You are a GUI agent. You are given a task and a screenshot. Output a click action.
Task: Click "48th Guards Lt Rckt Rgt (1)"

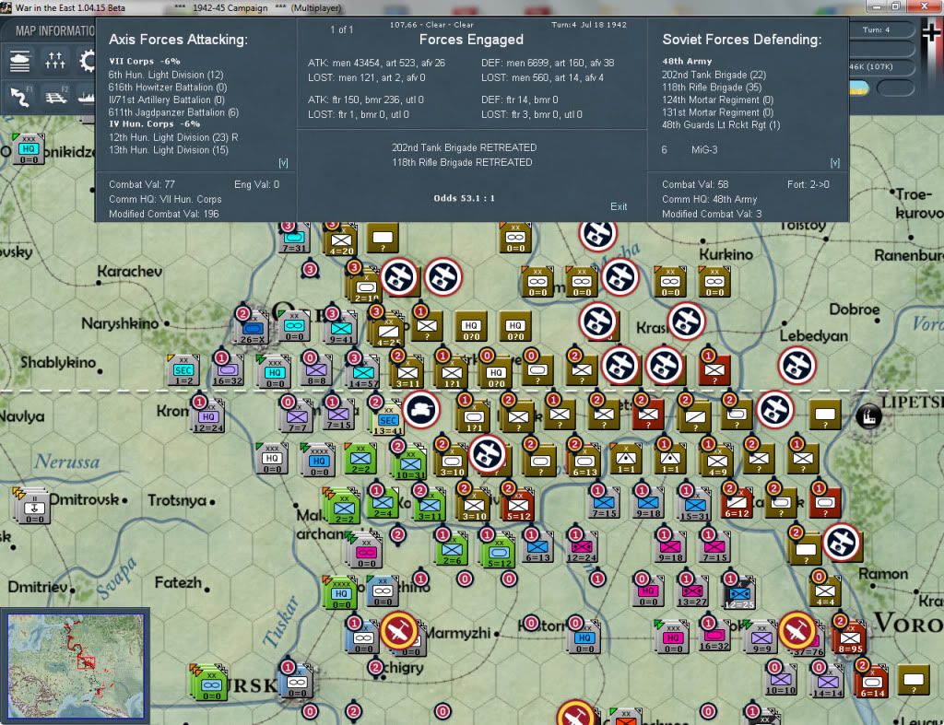click(x=721, y=125)
